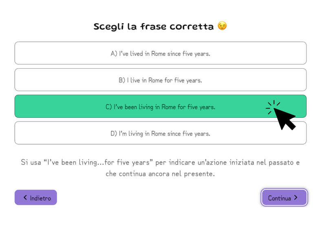Go back with the Indietro button
This screenshot has width=326, height=230.
click(36, 198)
